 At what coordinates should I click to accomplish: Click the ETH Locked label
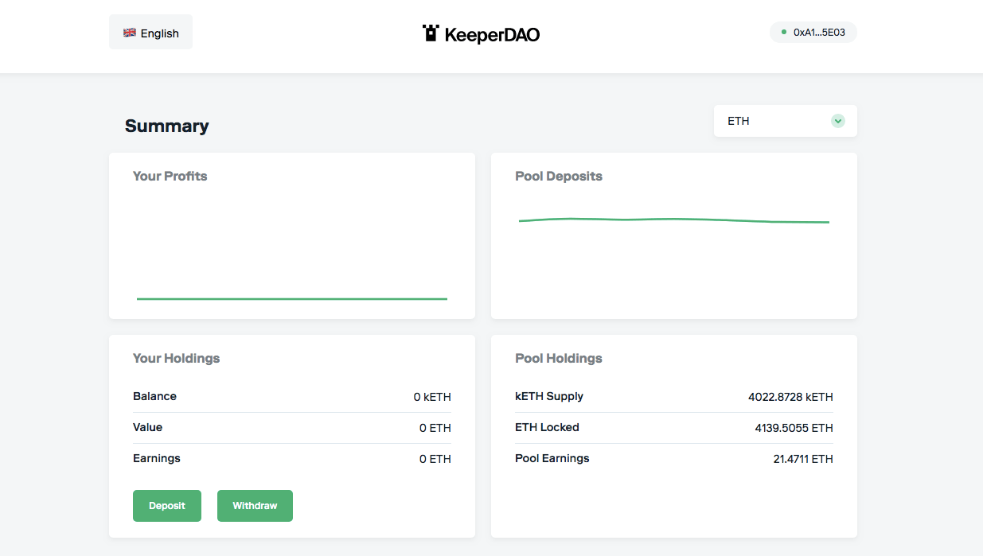point(547,427)
